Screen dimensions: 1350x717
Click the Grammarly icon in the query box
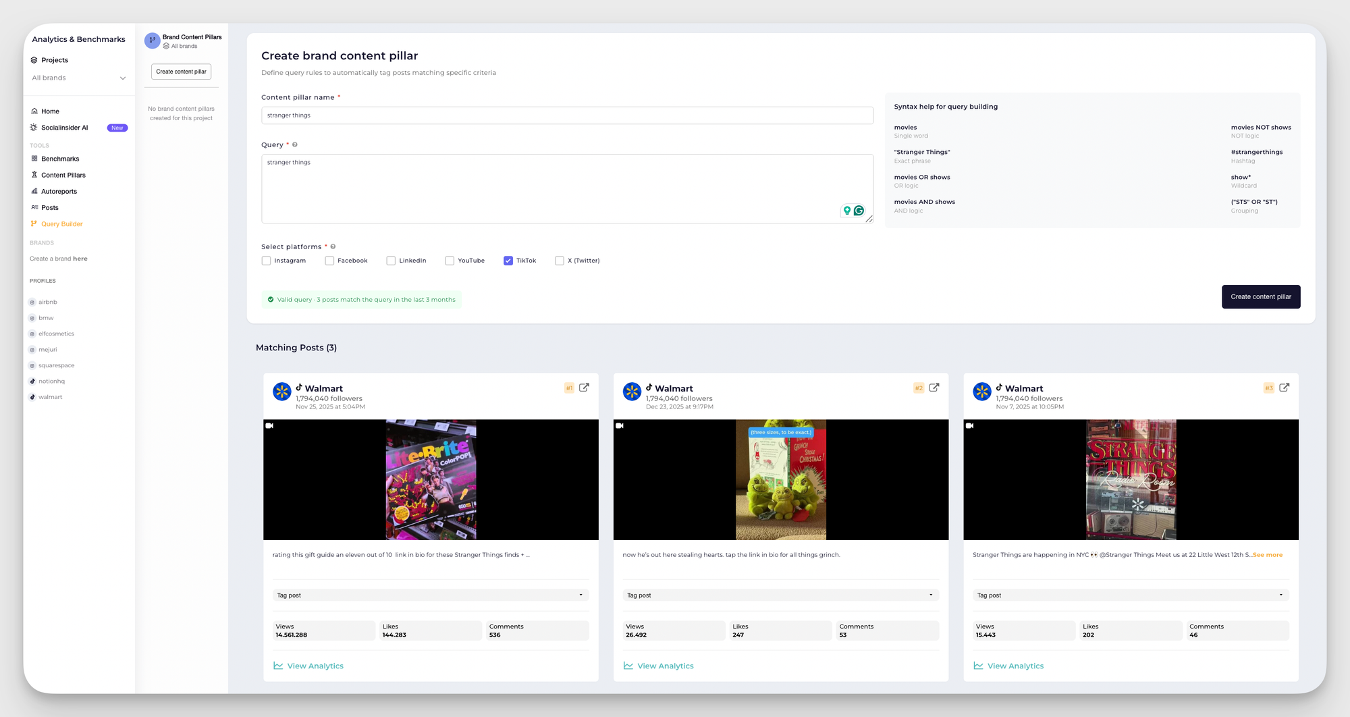coord(858,210)
